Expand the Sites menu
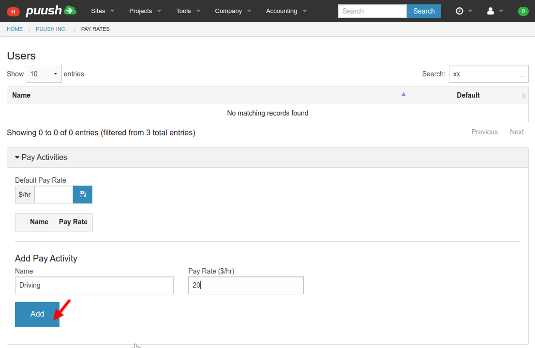The width and height of the screenshot is (535, 348). tap(103, 11)
